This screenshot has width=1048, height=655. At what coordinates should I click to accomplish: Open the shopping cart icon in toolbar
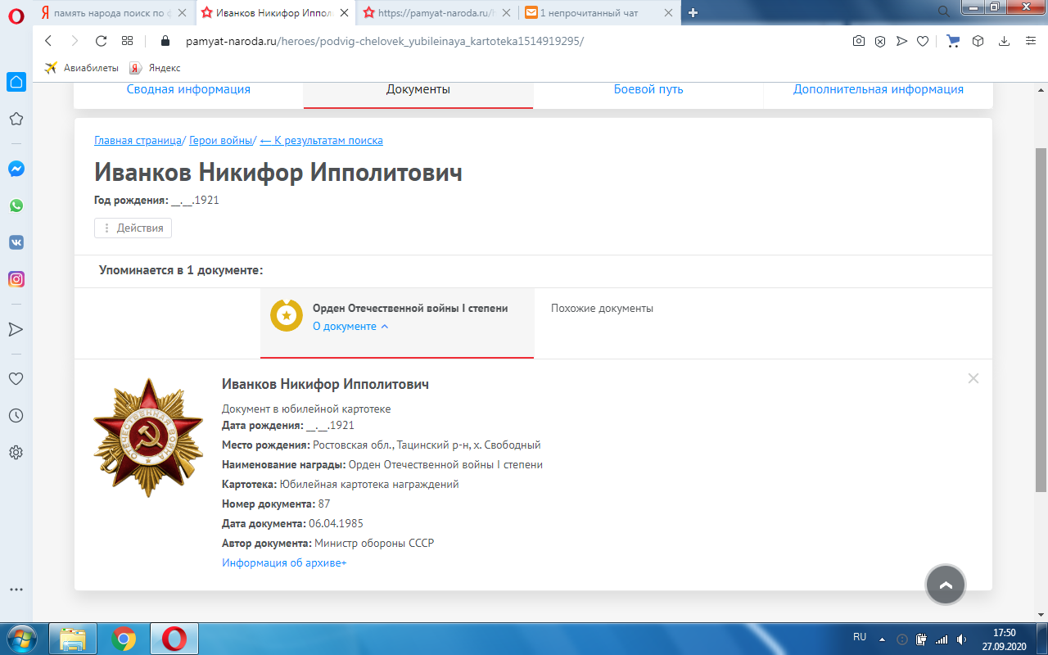(953, 41)
